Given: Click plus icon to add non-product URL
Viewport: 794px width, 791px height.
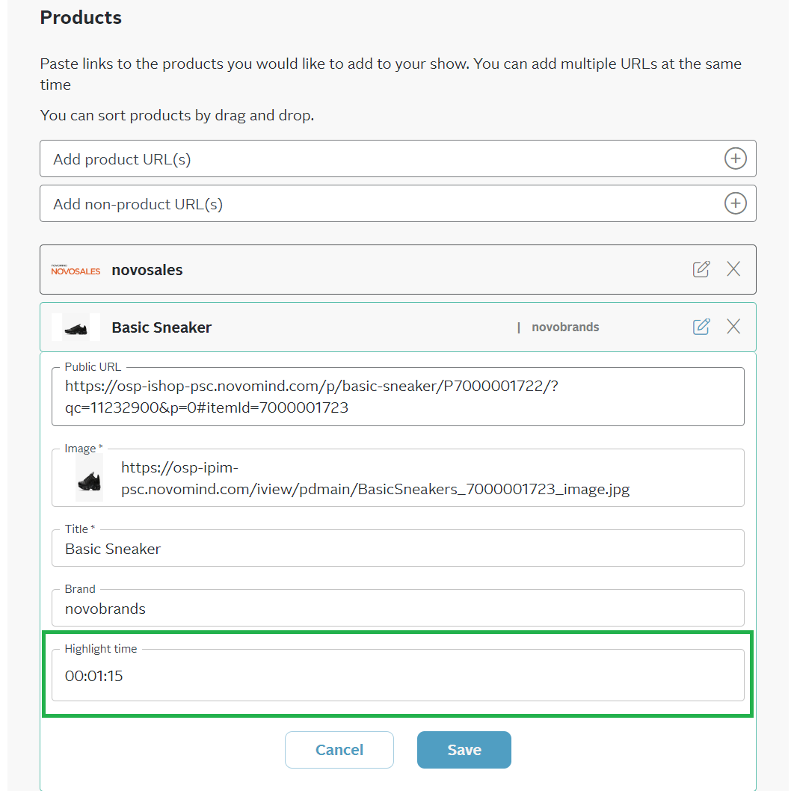Looking at the screenshot, I should click(735, 203).
